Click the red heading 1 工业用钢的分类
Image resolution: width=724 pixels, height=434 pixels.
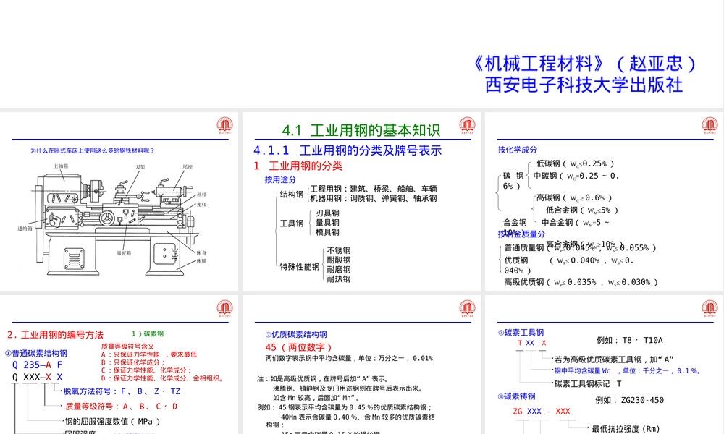click(298, 166)
